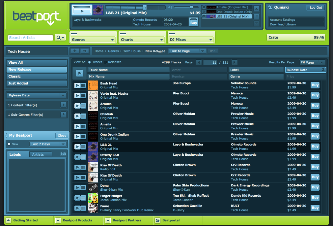
Task: Open Download Library
Action: tap(283, 24)
